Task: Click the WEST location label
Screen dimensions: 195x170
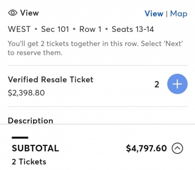Action: 19,29
